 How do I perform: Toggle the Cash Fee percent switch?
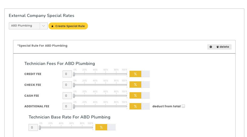139,96
